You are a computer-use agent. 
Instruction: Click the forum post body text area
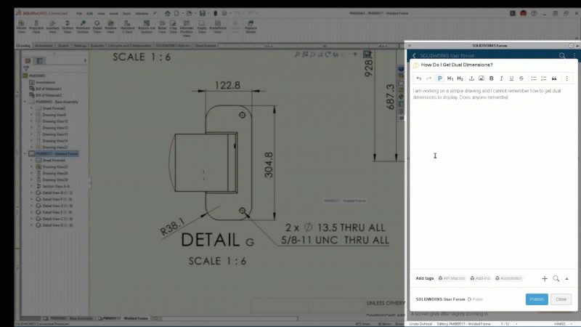[x=493, y=178]
